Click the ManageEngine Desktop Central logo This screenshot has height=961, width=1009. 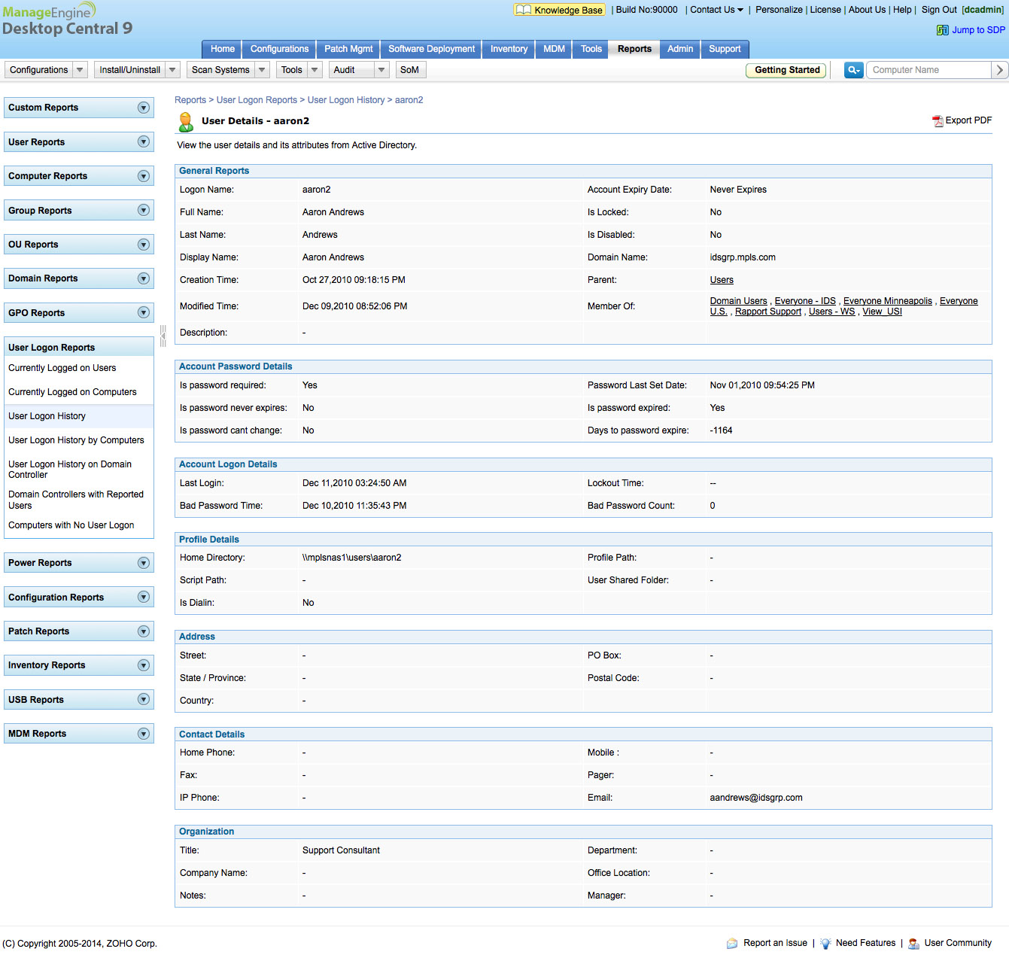point(67,20)
